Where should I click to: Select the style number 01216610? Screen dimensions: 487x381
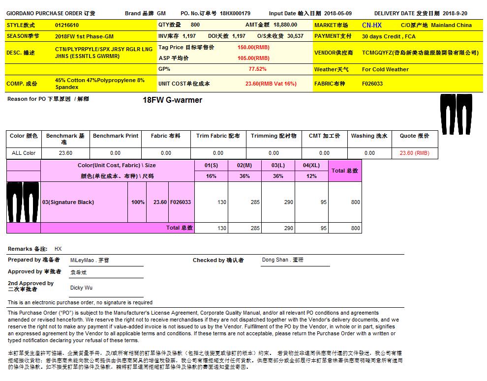(67, 25)
